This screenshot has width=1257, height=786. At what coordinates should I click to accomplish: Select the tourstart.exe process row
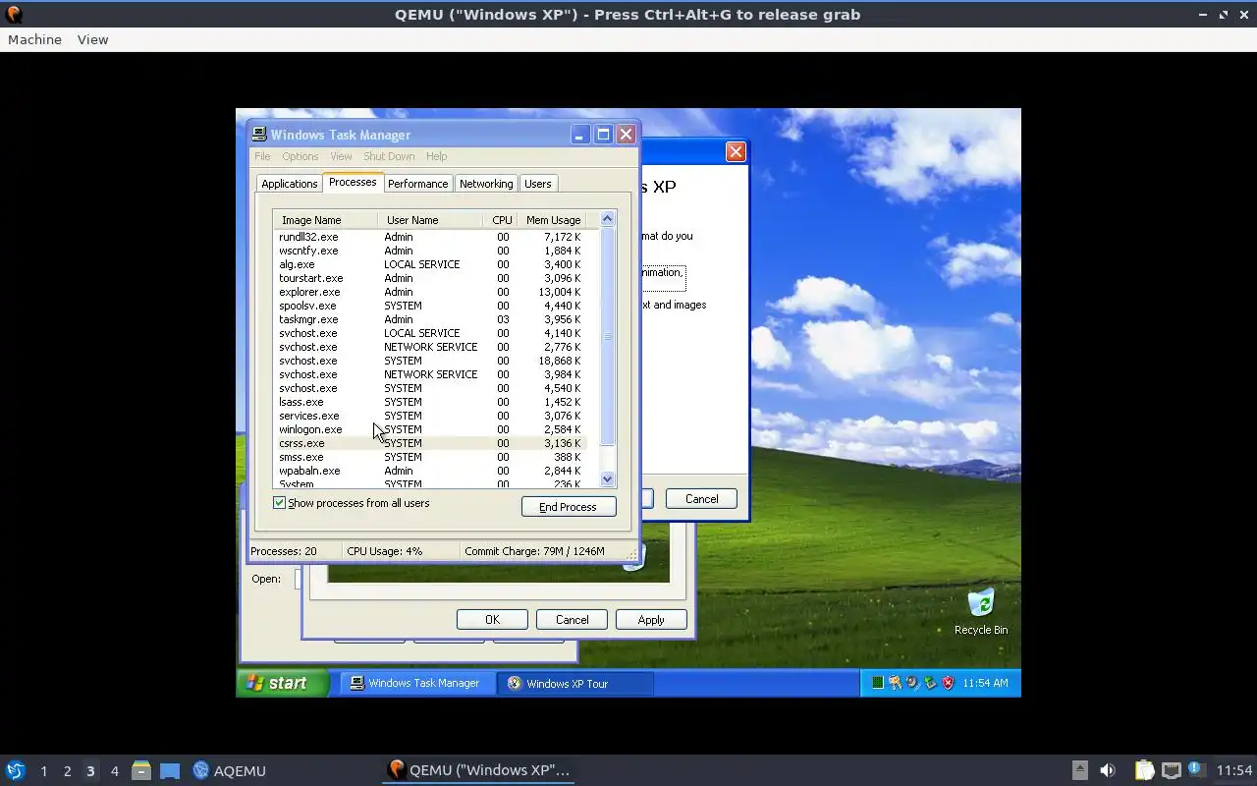point(431,278)
